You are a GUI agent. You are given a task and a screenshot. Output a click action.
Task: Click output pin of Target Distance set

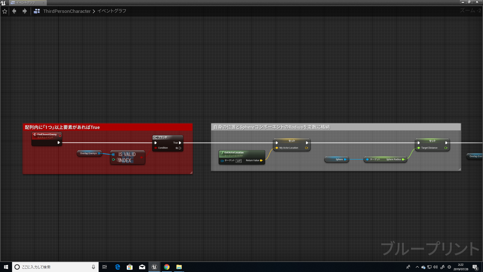click(446, 148)
